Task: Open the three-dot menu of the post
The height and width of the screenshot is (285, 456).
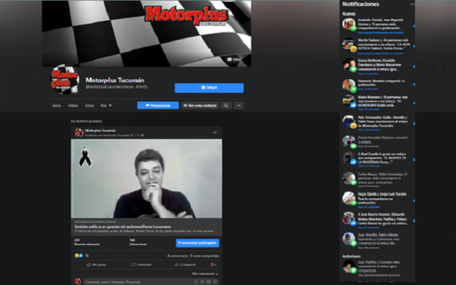Action: click(215, 133)
